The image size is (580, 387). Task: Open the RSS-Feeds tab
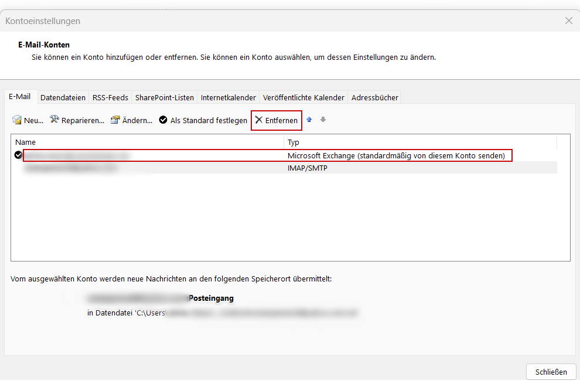[x=110, y=97]
